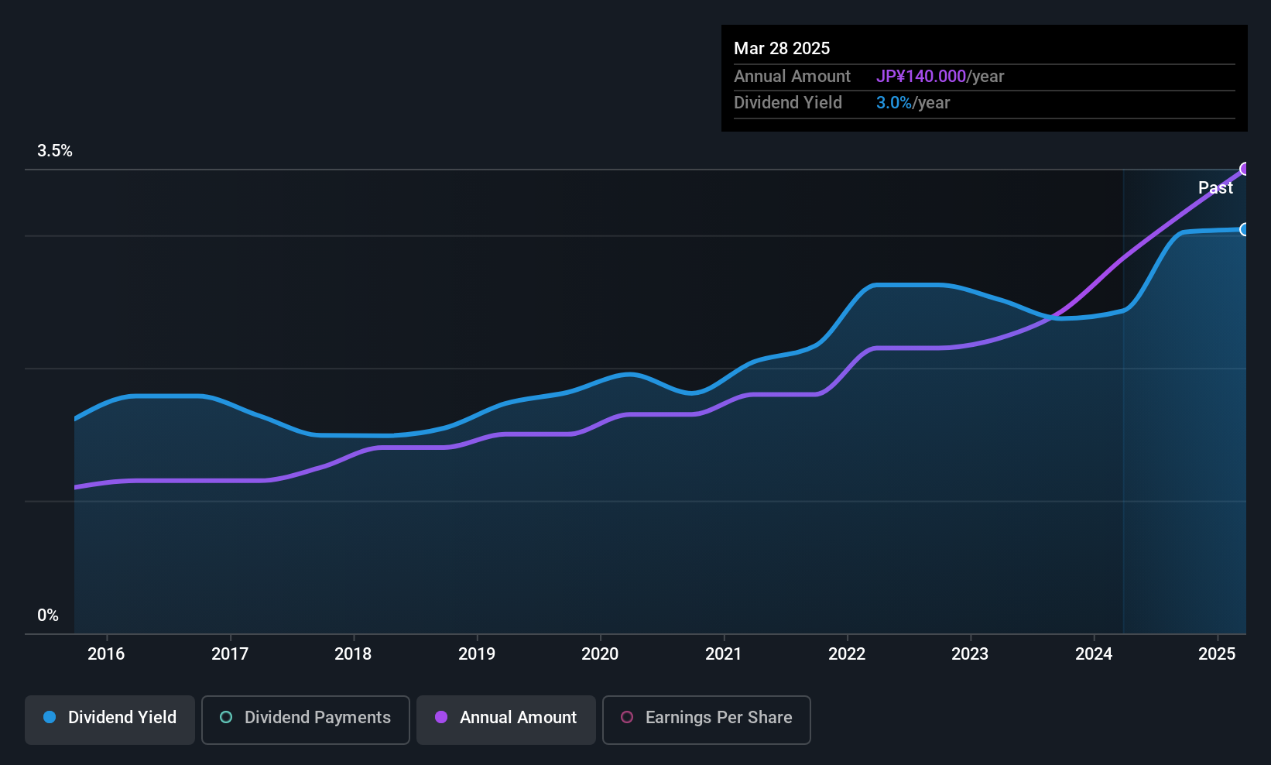
Task: Click the purple endpoint marker on the Annual Amount line
Action: point(1245,169)
